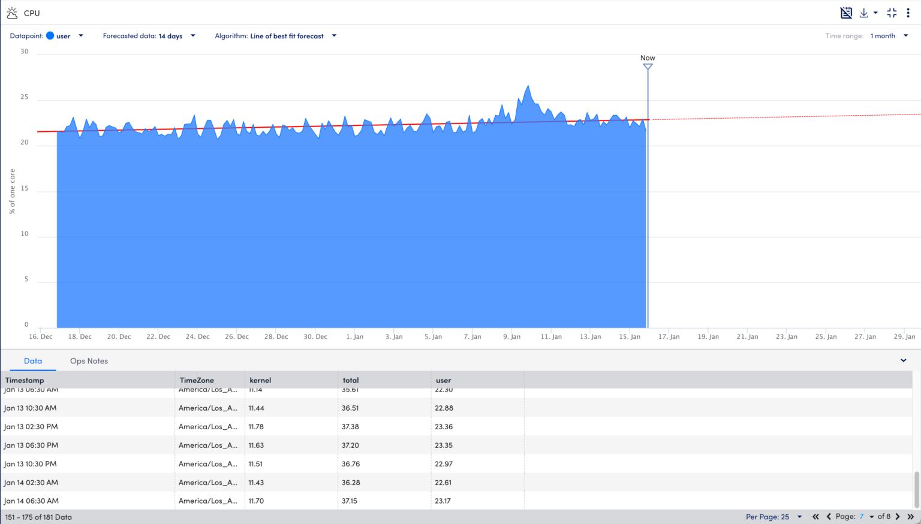Click the previous page arrow button
Viewport: 921px width, 524px height.
[x=829, y=516]
